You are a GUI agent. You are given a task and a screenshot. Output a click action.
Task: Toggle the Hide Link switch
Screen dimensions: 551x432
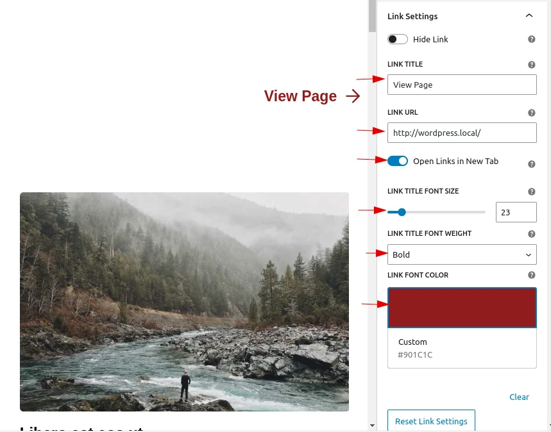tap(398, 39)
